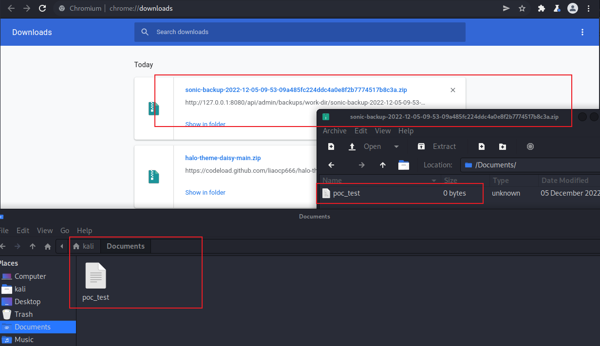
Task: Sort archive list by Size column
Action: 450,181
